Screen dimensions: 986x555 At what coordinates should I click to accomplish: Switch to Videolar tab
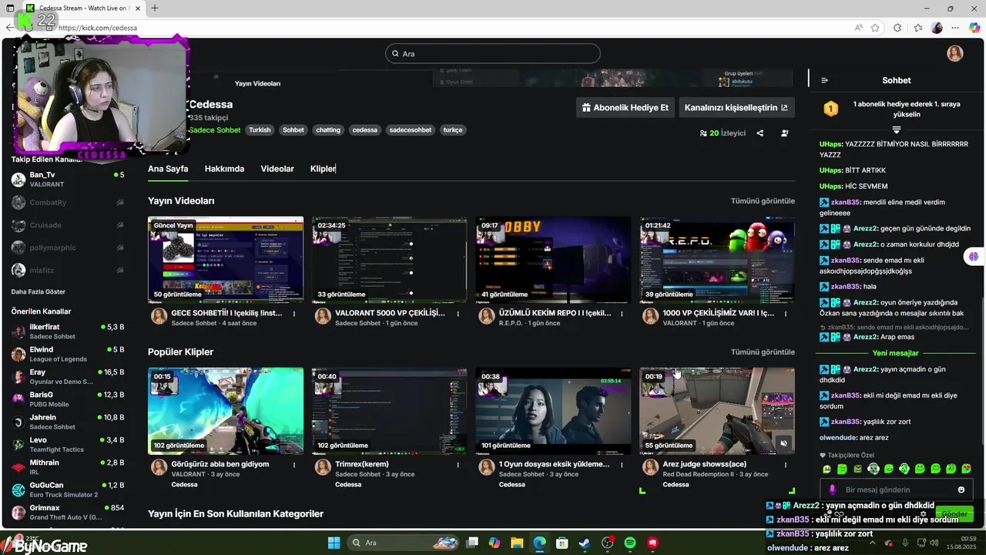[x=277, y=169]
